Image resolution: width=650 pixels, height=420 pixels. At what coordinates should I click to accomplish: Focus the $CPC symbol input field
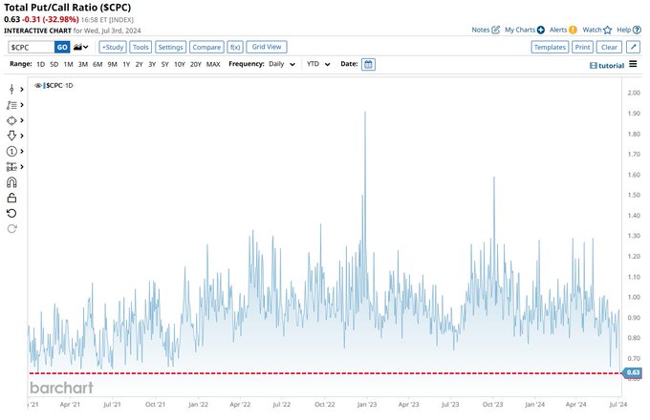click(x=32, y=47)
